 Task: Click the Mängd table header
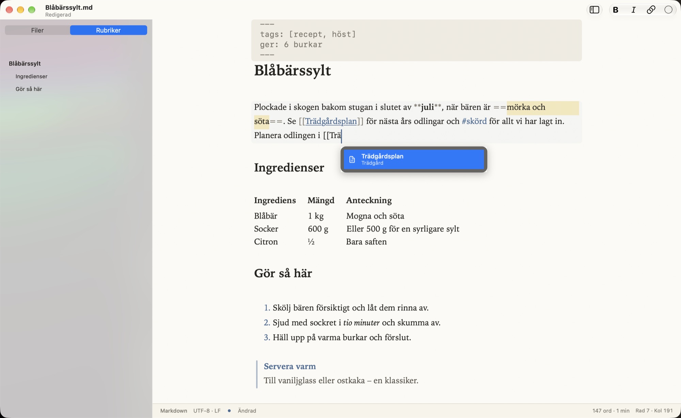coord(321,200)
